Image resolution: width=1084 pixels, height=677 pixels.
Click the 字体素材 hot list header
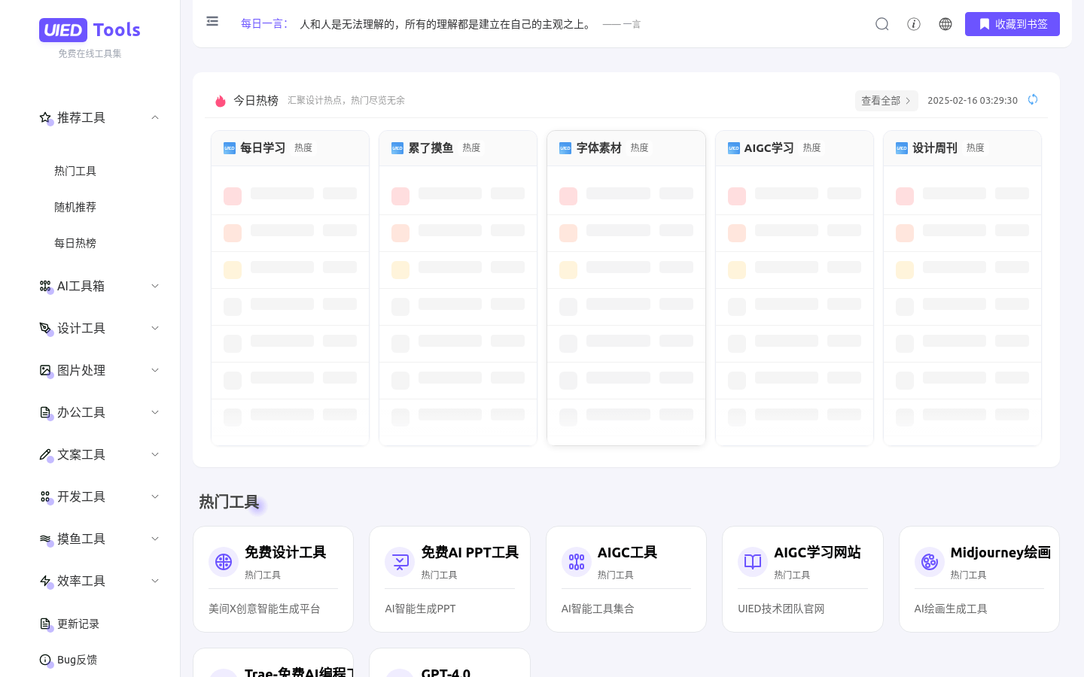599,148
